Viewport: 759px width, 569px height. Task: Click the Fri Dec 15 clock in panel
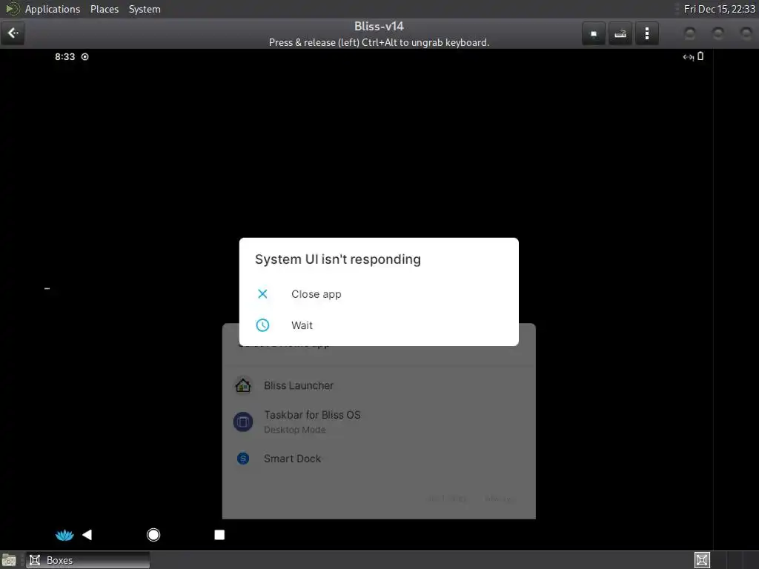pyautogui.click(x=719, y=9)
